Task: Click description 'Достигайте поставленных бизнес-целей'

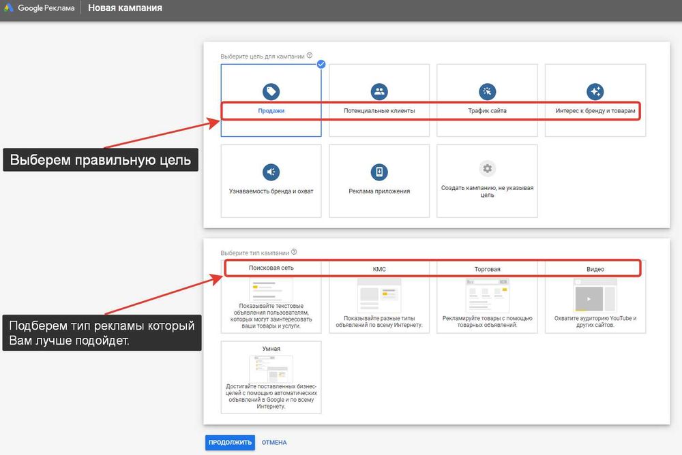Action: 271,396
